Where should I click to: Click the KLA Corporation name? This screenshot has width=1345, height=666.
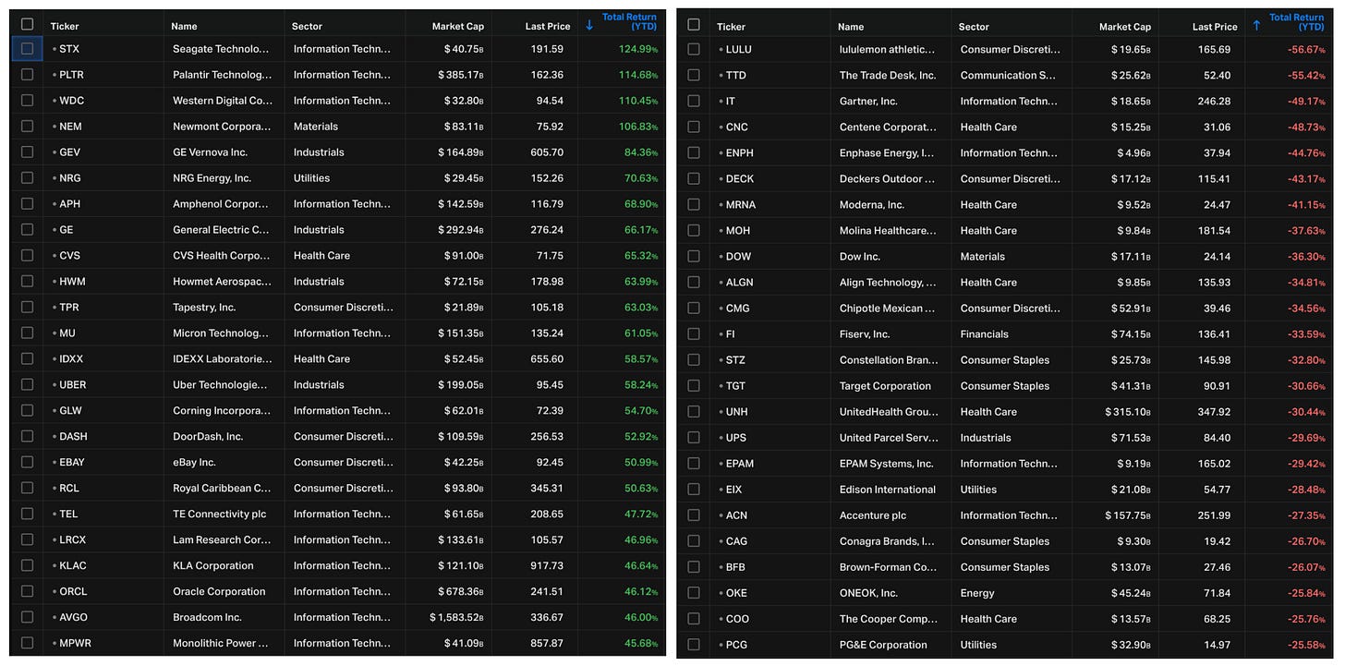tap(212, 565)
